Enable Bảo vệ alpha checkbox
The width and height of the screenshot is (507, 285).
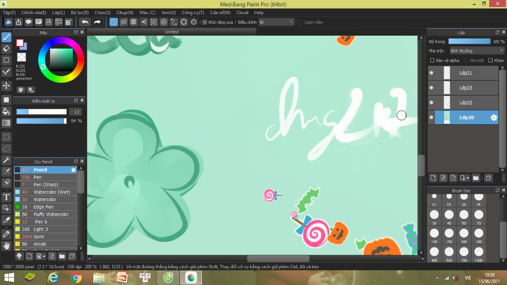tap(432, 60)
